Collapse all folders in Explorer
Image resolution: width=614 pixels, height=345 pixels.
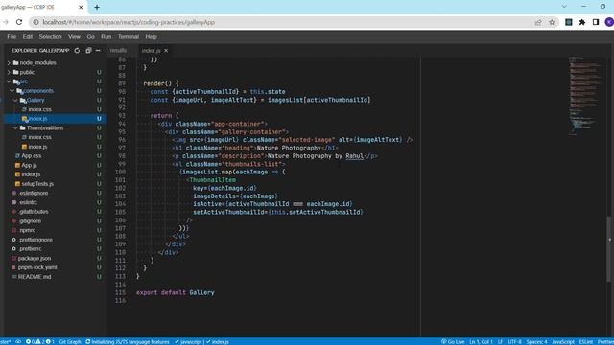pos(88,51)
